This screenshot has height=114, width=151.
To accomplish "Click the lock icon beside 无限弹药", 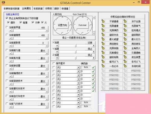I will click(x=103, y=30).
